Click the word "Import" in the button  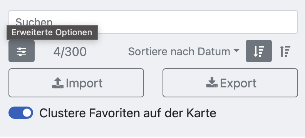click(x=84, y=83)
